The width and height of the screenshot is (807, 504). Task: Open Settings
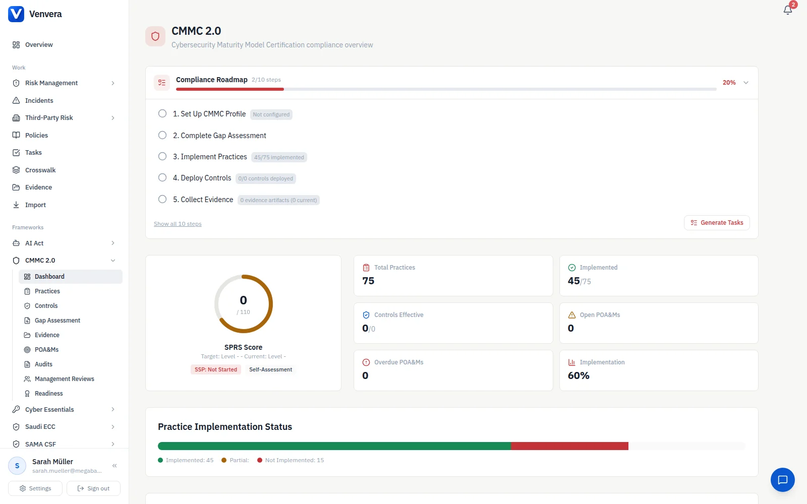(x=35, y=488)
